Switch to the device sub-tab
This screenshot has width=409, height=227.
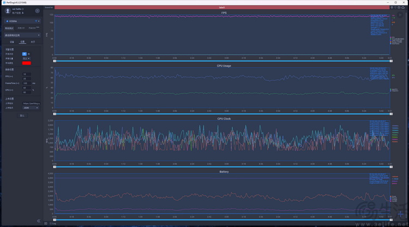[x=12, y=42]
